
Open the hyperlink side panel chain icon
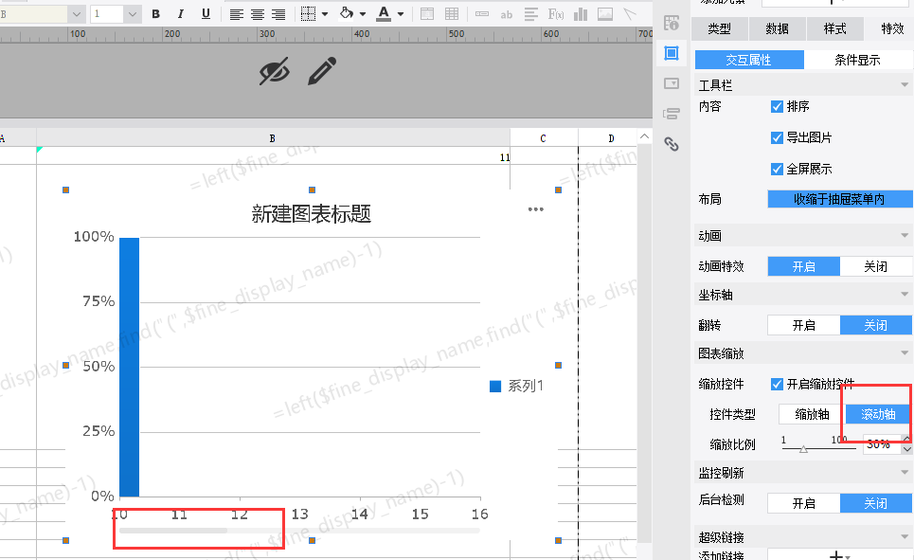[x=672, y=143]
